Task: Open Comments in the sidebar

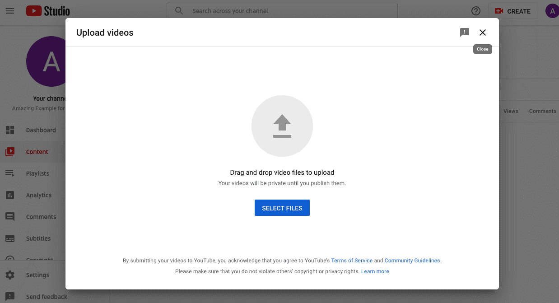Action: pos(41,217)
